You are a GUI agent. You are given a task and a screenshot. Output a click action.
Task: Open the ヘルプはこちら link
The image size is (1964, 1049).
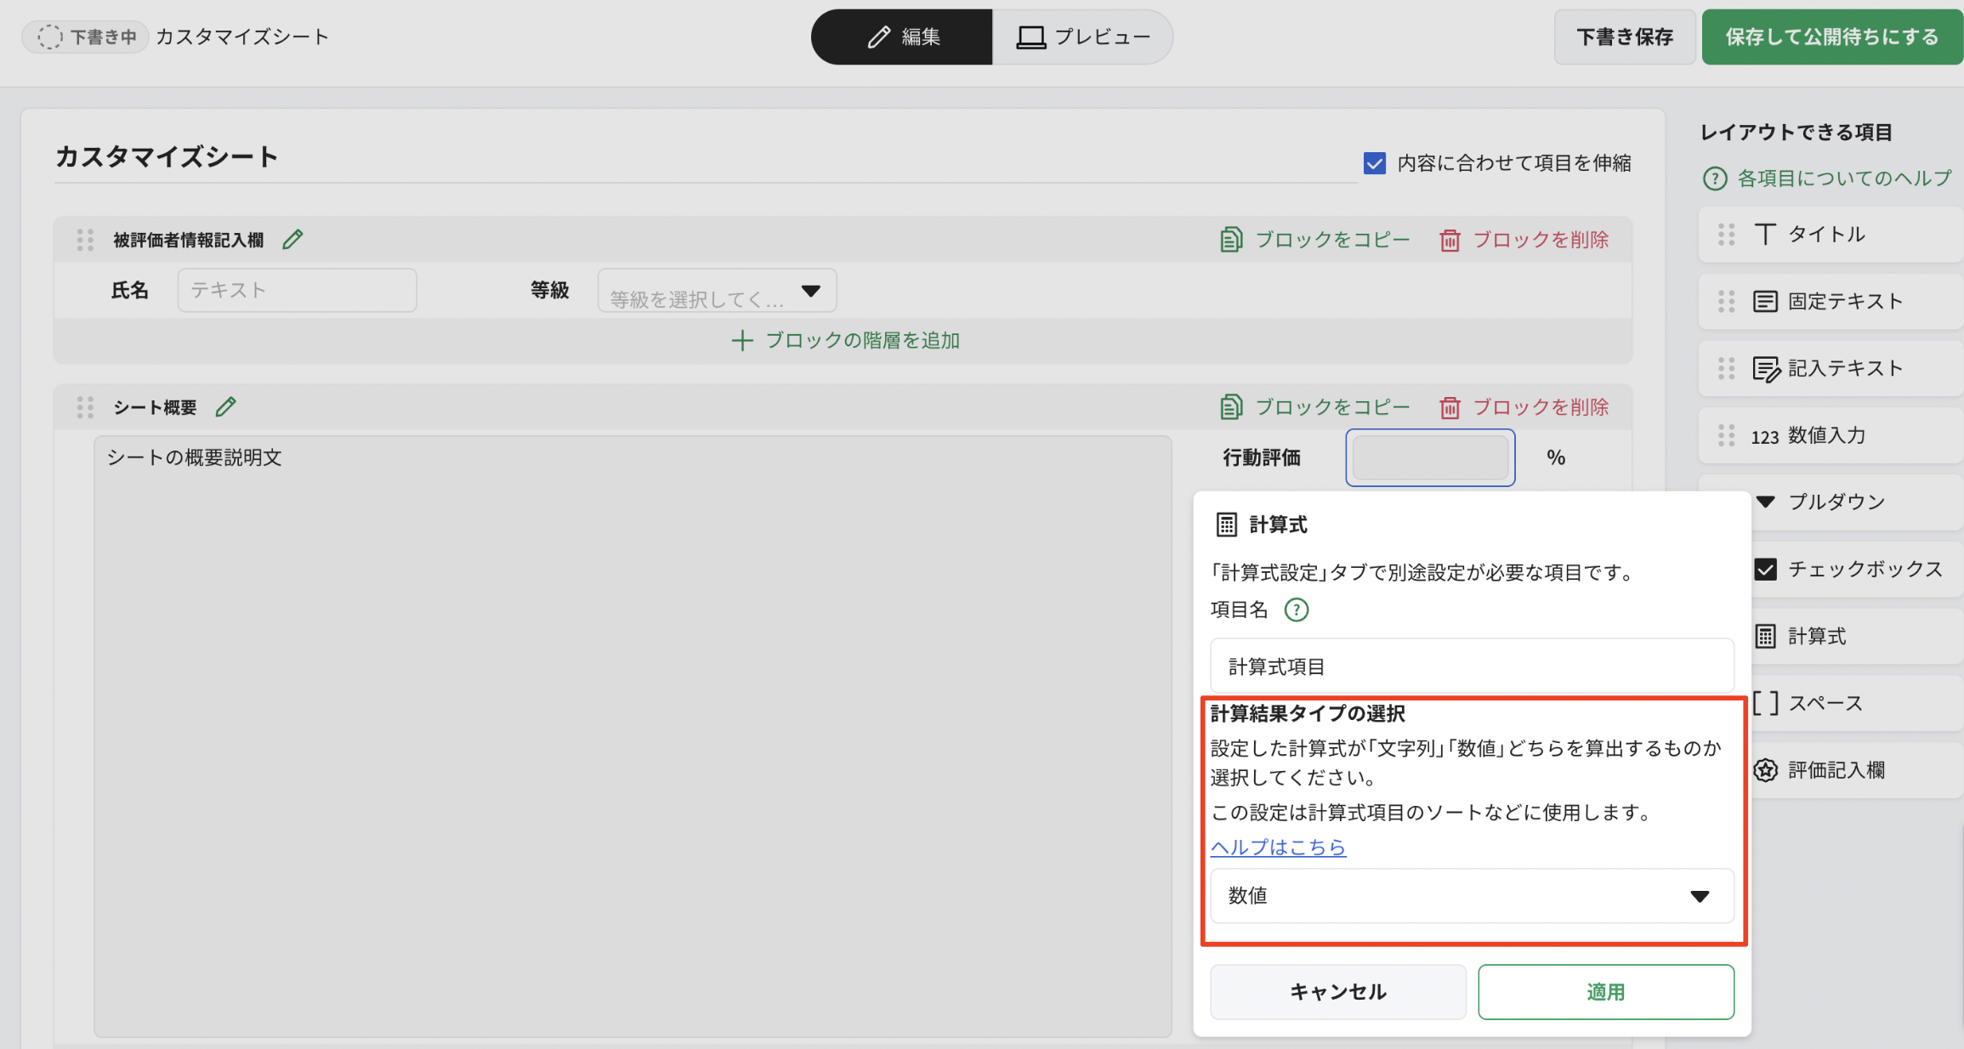click(x=1278, y=848)
